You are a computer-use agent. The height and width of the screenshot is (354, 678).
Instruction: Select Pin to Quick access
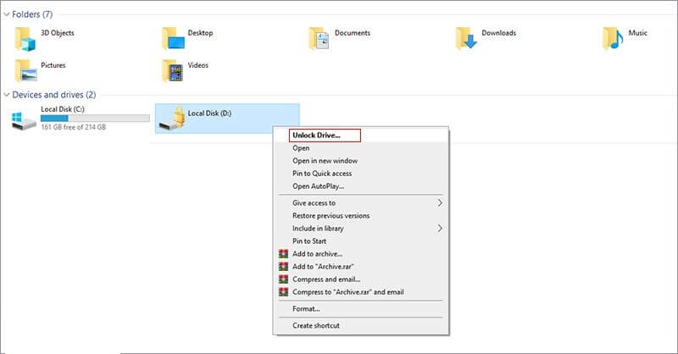tap(321, 174)
